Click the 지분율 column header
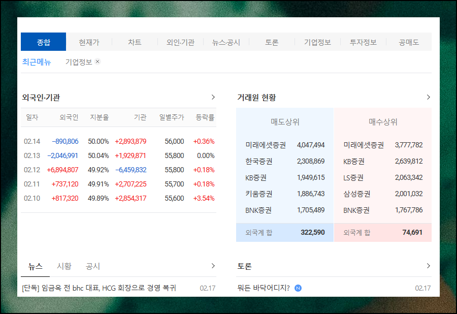 click(100, 117)
